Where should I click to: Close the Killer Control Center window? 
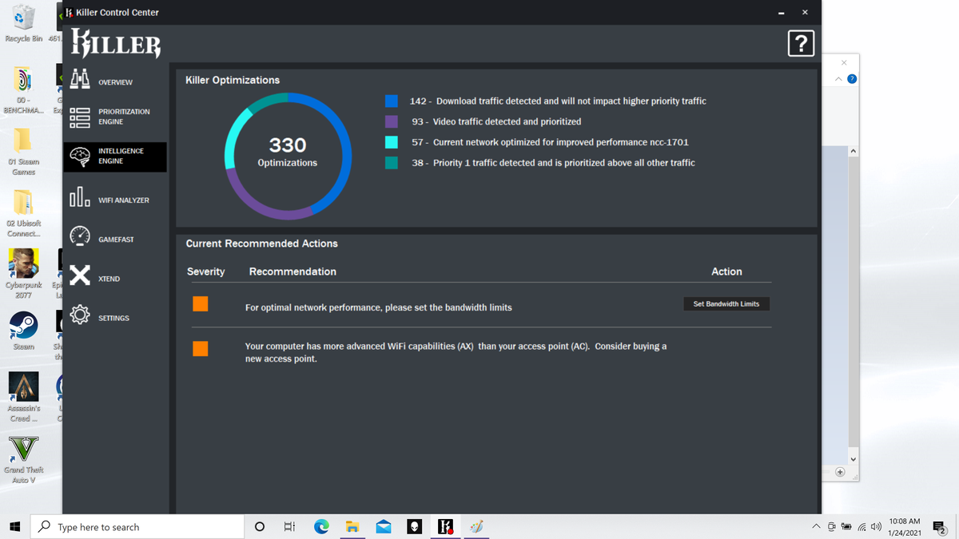pyautogui.click(x=805, y=12)
